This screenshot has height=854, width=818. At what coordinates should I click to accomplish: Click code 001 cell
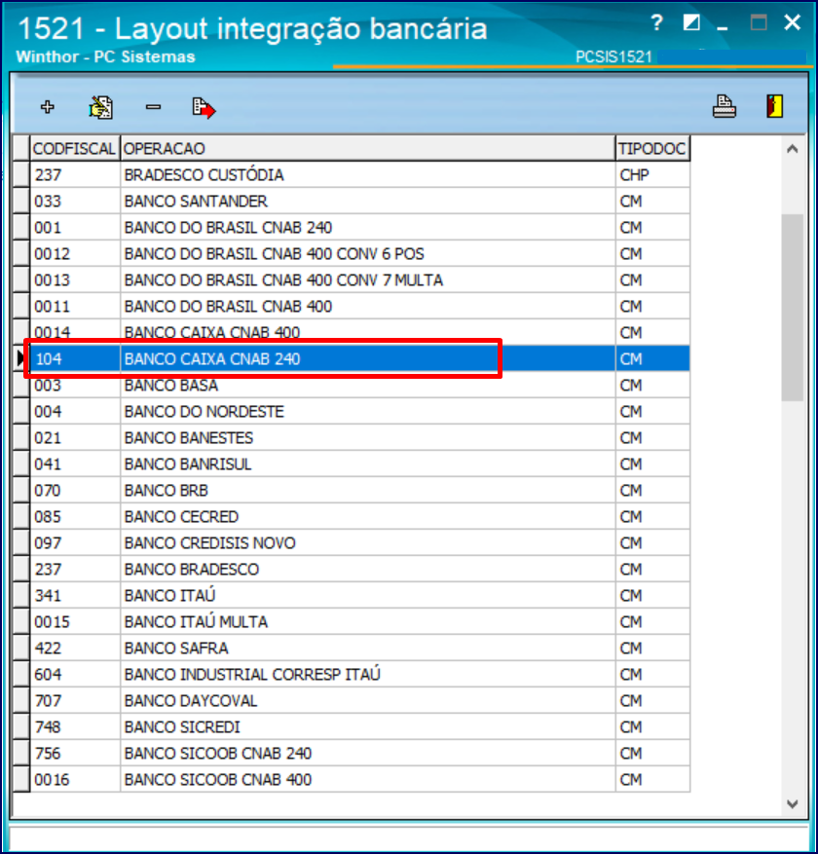[75, 227]
